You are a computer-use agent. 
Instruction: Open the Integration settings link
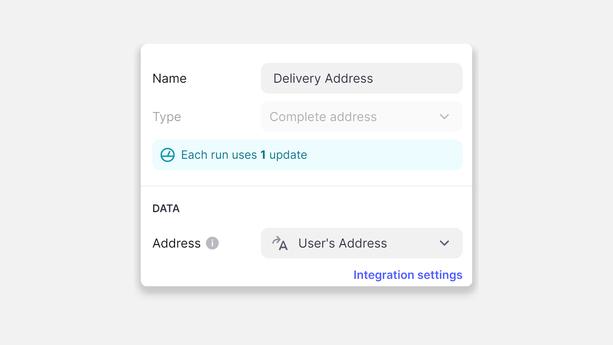pyautogui.click(x=408, y=275)
